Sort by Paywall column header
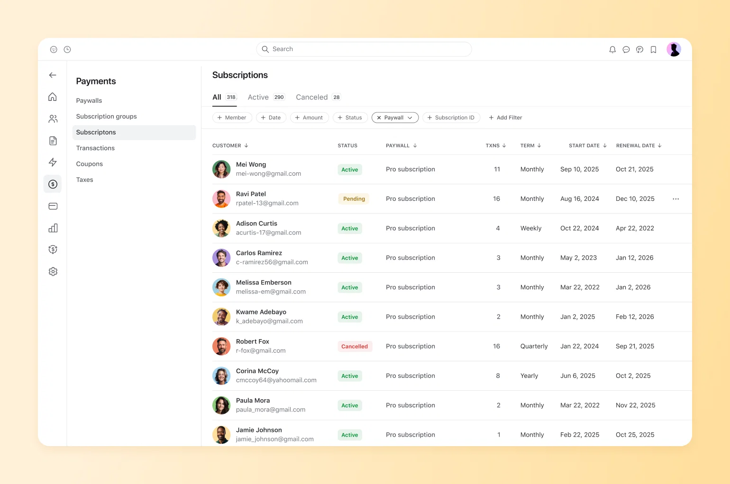The image size is (730, 484). click(401, 145)
